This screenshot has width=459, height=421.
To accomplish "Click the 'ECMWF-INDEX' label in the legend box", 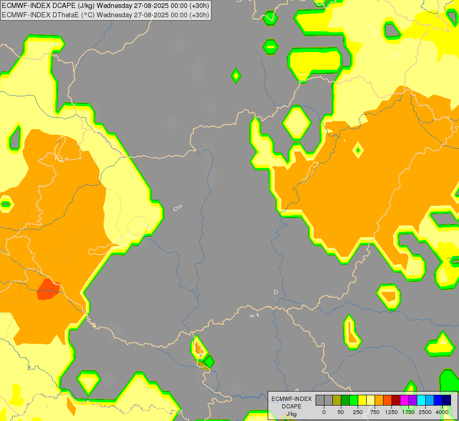I will coord(292,399).
